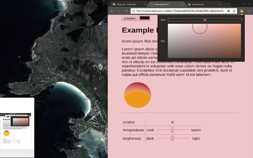This screenshot has width=253, height=158.
Task: Bookmark this page with the star icon
Action: 234,11
